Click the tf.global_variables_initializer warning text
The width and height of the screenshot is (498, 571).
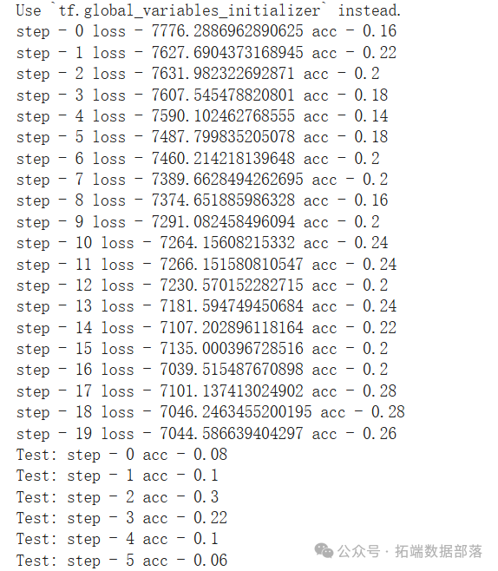189,10
